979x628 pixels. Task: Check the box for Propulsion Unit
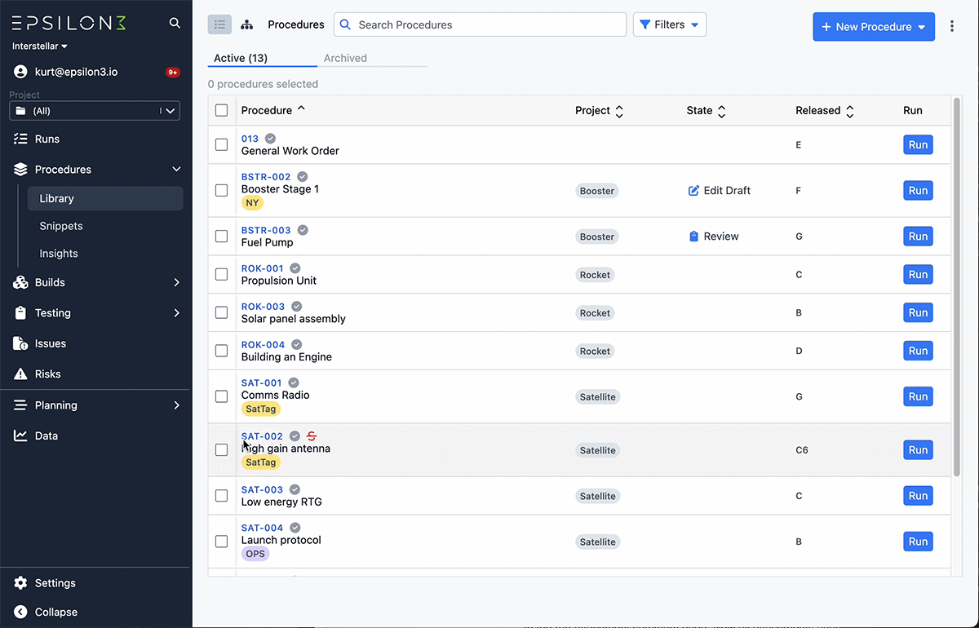[222, 275]
